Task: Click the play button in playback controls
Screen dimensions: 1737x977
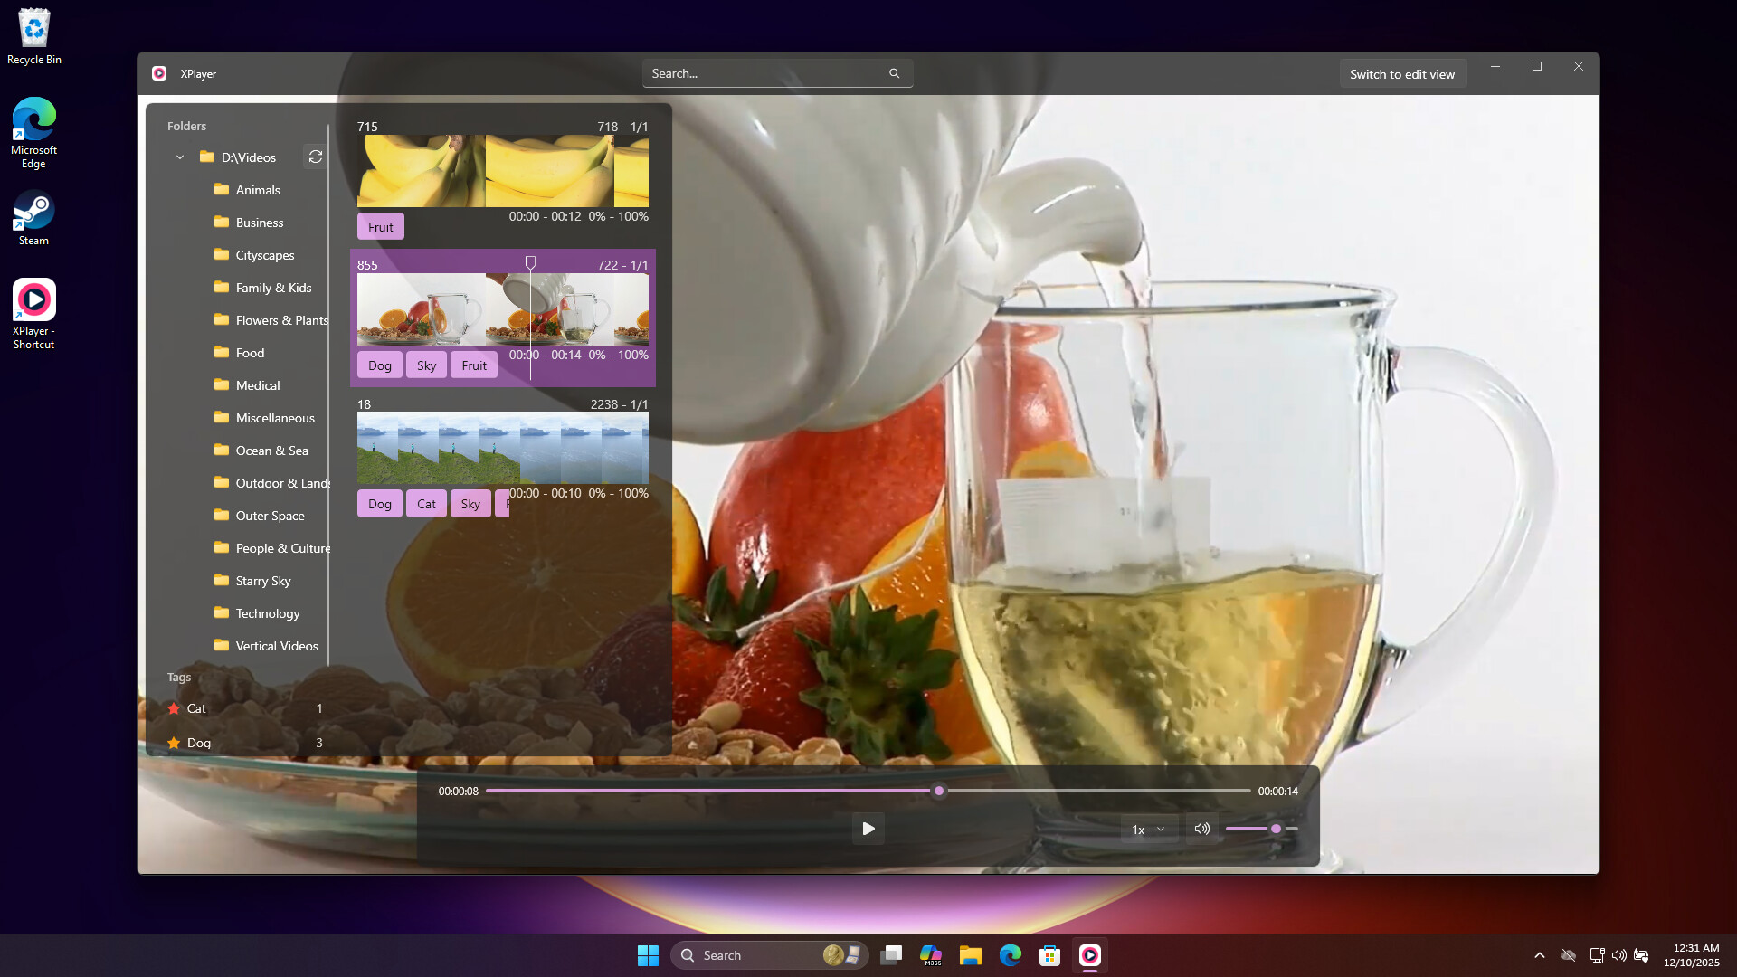Action: [x=868, y=828]
